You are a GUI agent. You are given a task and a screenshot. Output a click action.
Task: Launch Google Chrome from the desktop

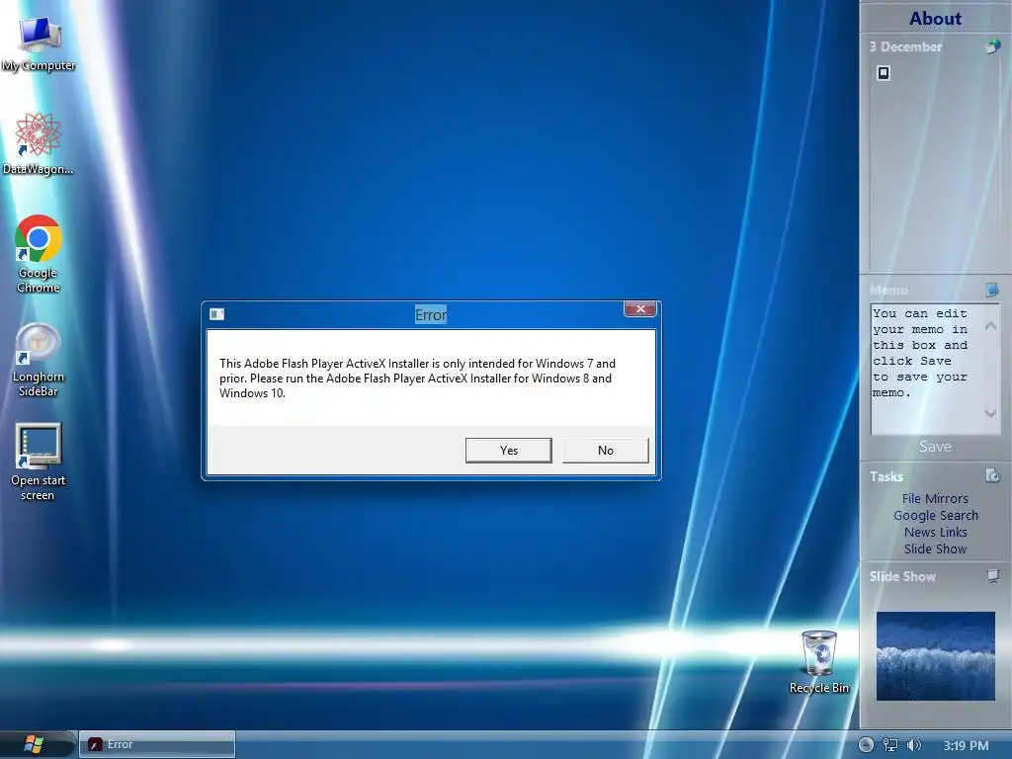pos(39,254)
